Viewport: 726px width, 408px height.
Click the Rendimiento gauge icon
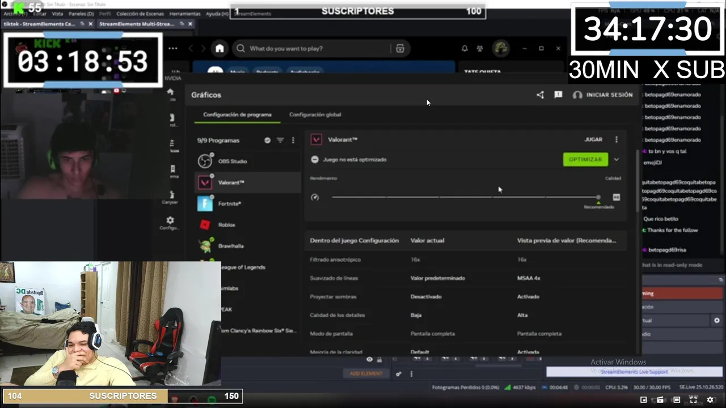[x=315, y=197]
